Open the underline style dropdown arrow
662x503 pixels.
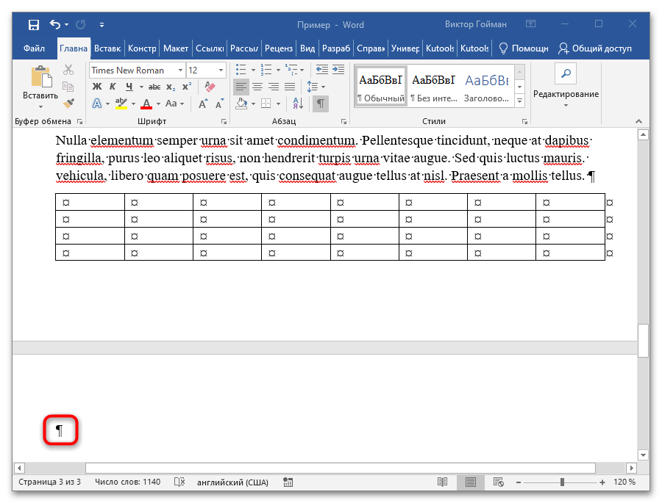point(141,87)
